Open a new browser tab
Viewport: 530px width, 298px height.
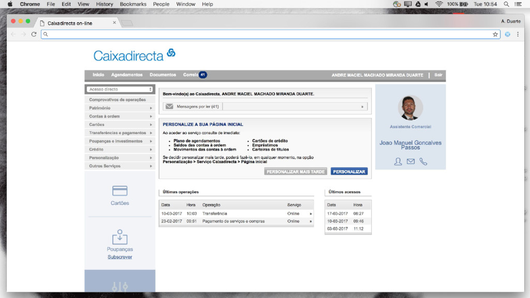click(127, 23)
